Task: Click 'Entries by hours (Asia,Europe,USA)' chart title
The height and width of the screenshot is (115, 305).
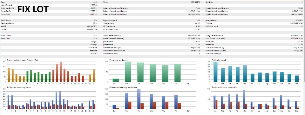Action: click(23, 60)
